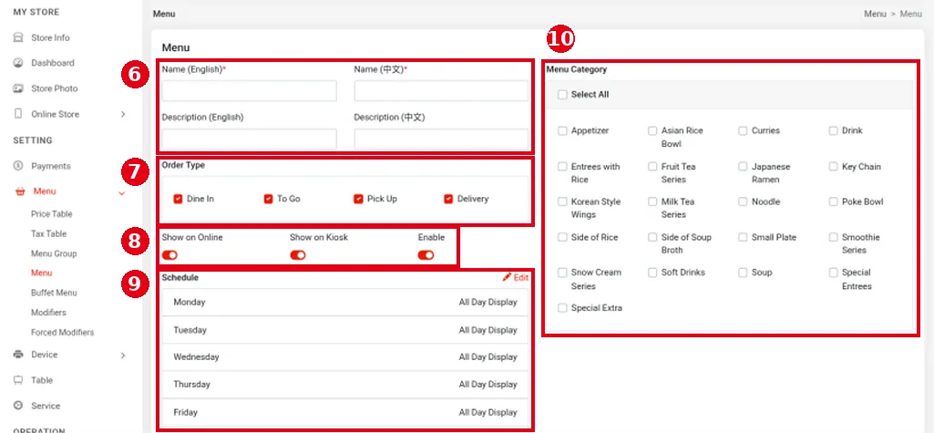The width and height of the screenshot is (934, 433).
Task: Select the Poke Bowl checkbox
Action: click(x=834, y=201)
